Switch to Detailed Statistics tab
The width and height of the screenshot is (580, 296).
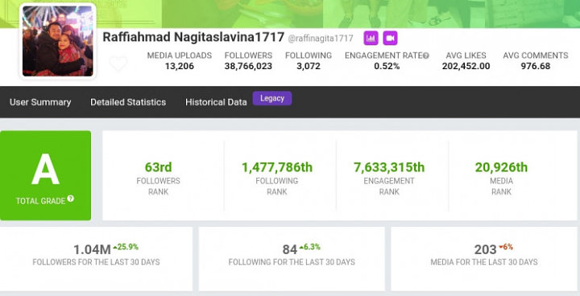click(x=128, y=102)
